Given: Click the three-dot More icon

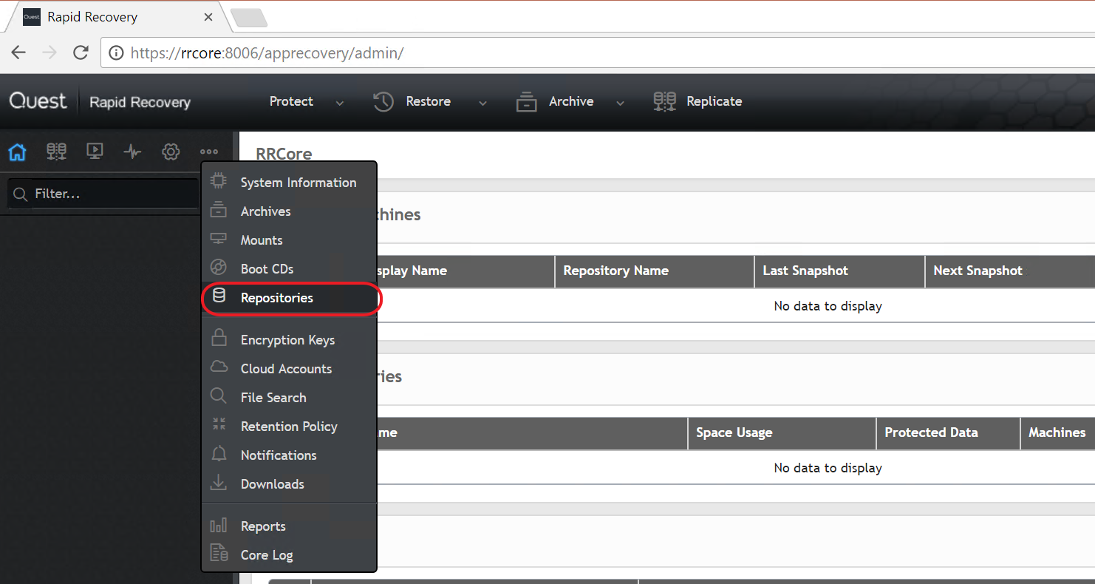Looking at the screenshot, I should (208, 152).
